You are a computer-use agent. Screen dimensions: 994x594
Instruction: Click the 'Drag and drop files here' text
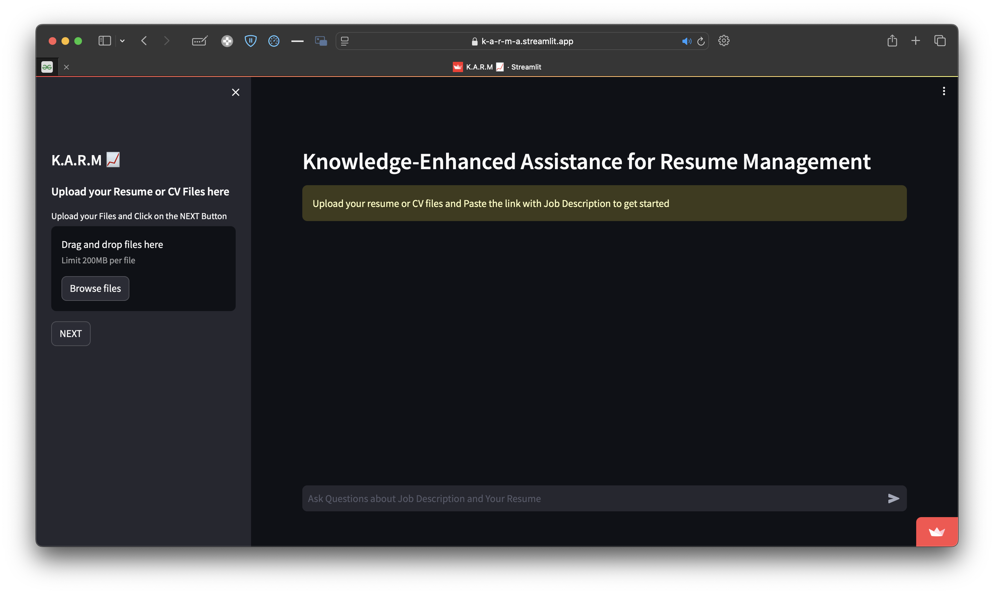click(112, 244)
